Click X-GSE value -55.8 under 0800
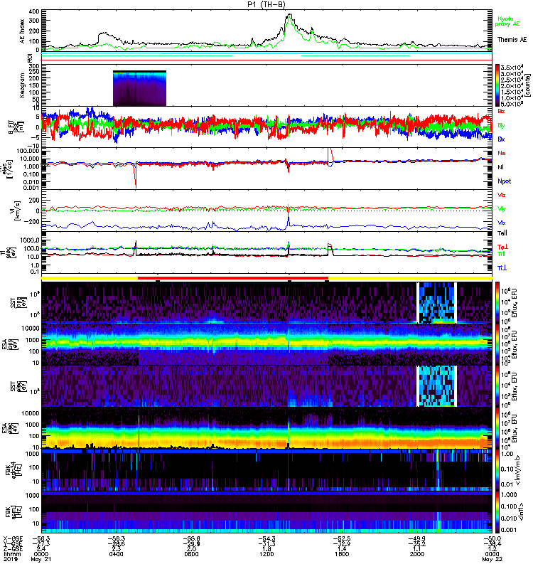533x569 pixels. [x=191, y=538]
